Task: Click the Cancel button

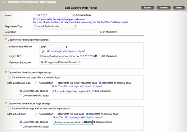Action: 163,7
